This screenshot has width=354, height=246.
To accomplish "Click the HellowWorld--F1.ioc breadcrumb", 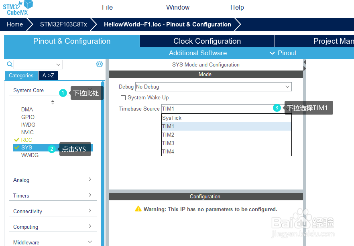I will 167,24.
